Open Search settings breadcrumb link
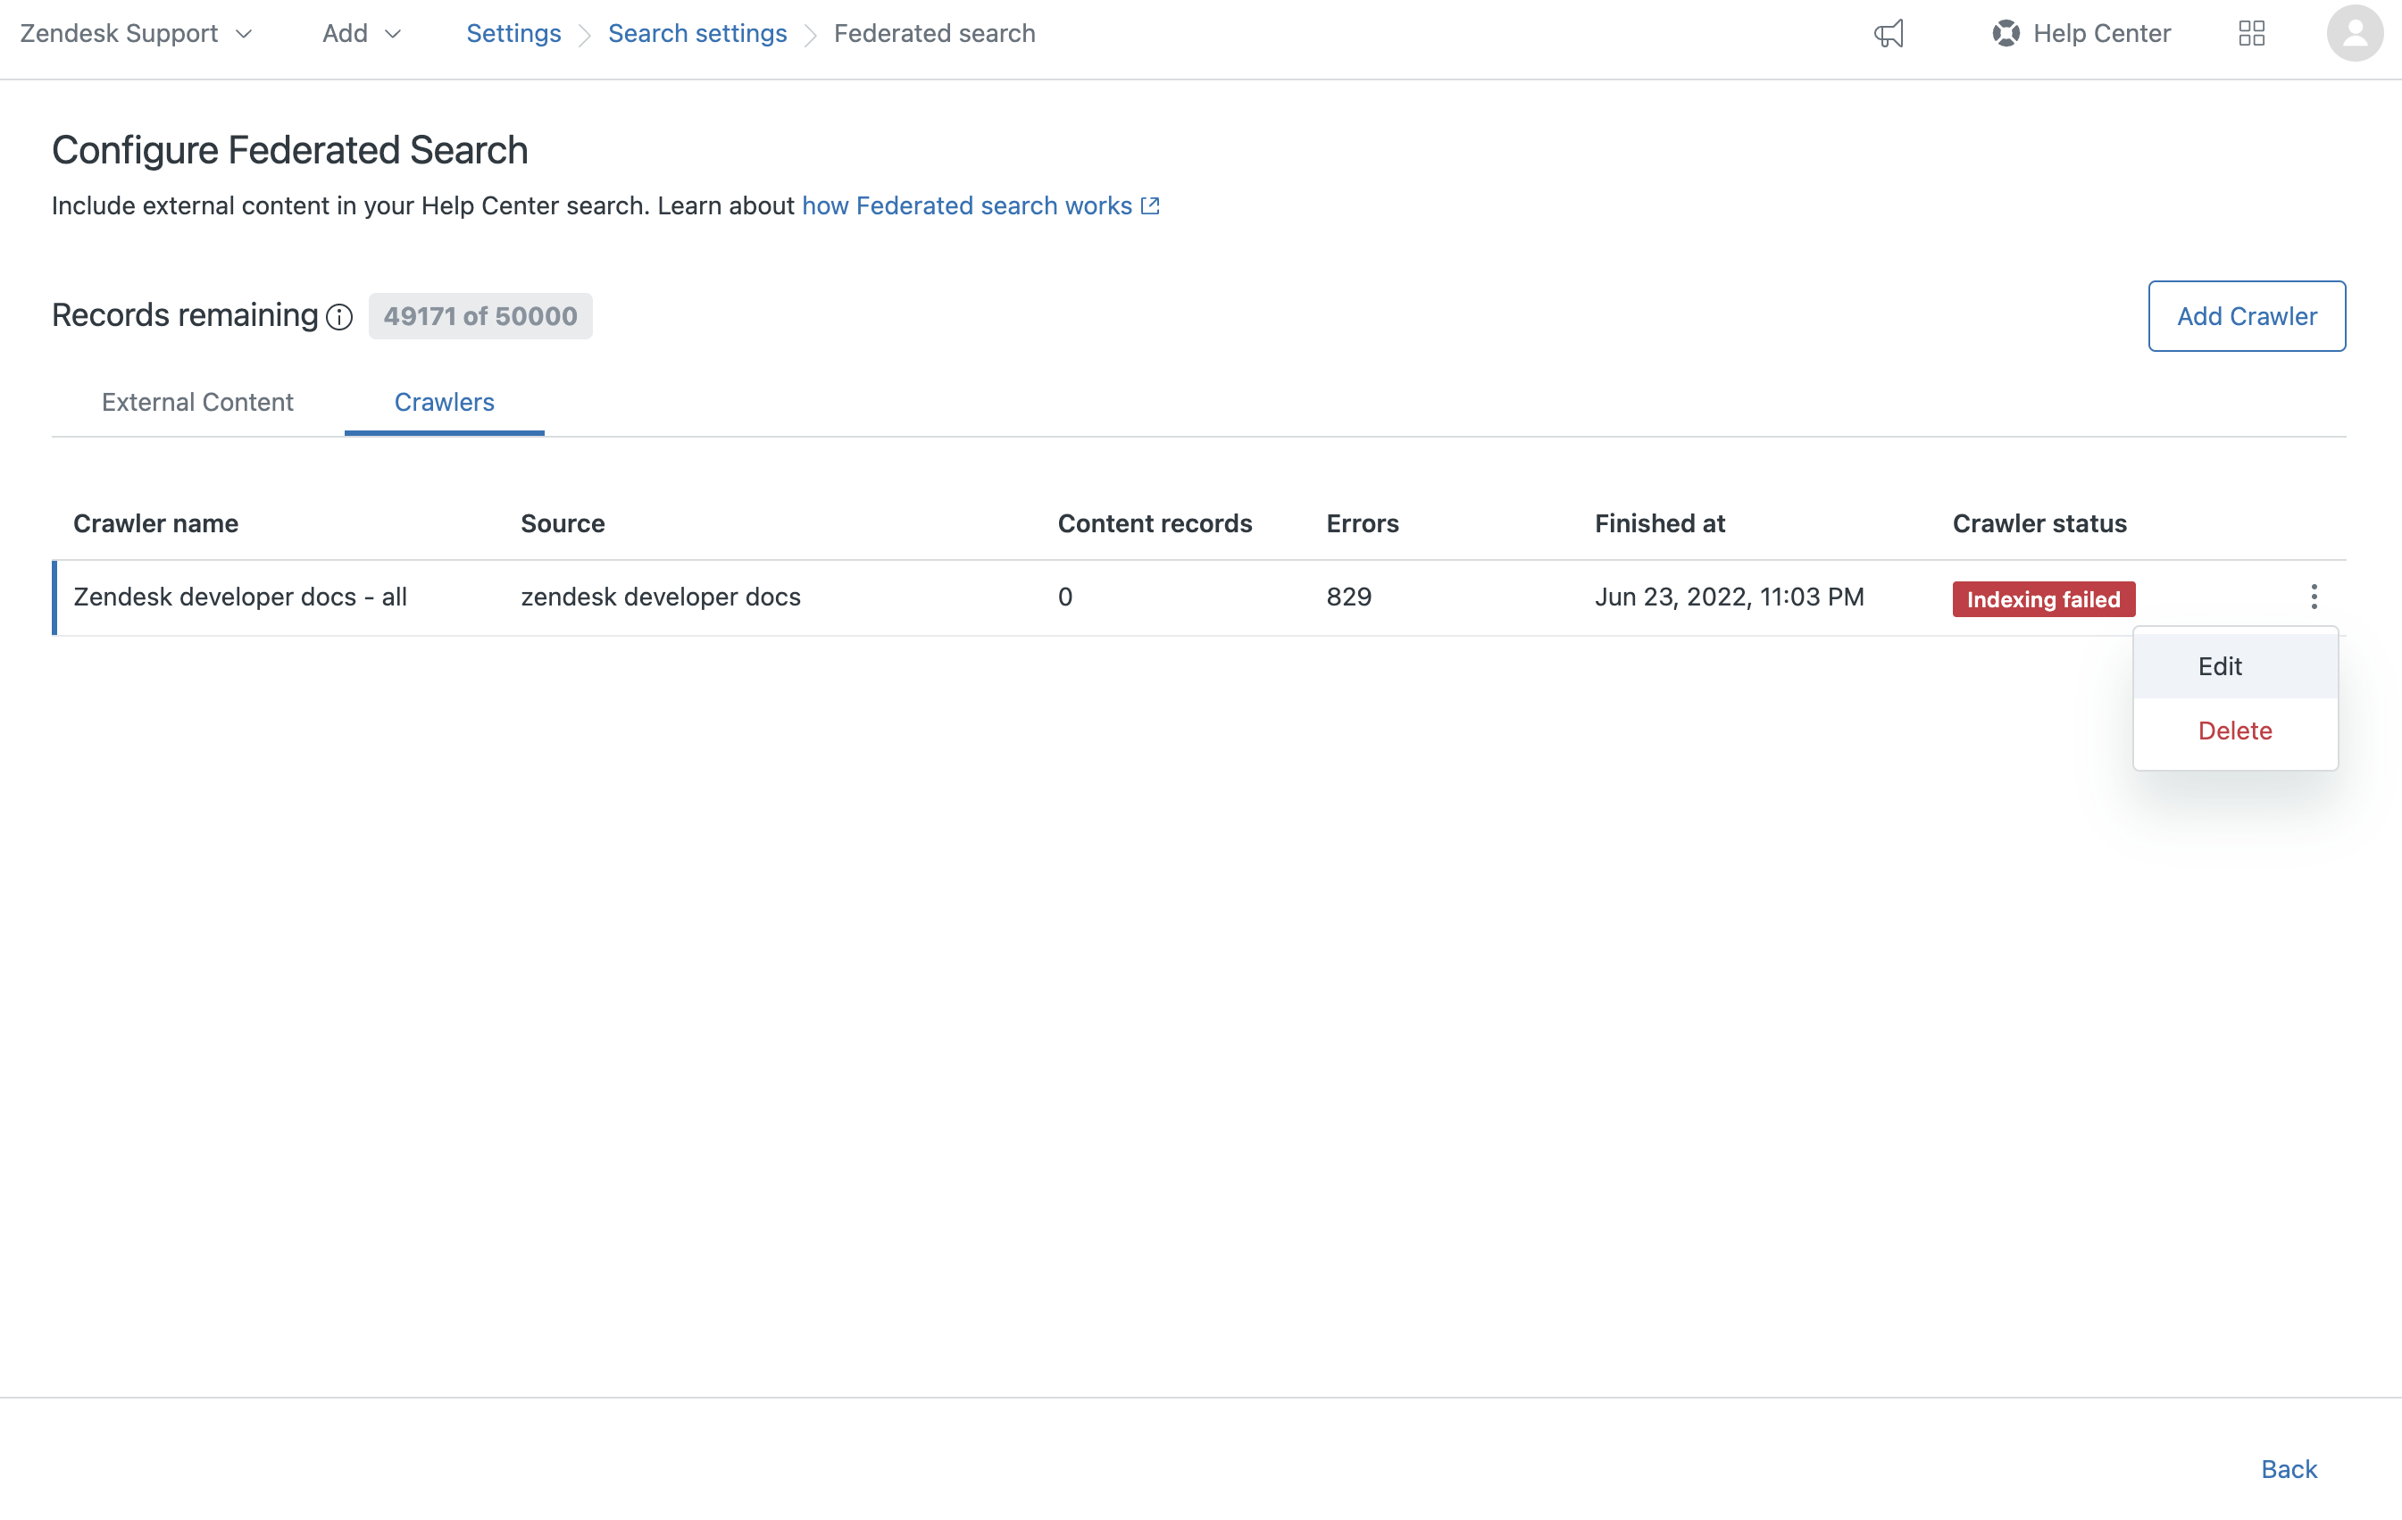2402x1520 pixels. (x=697, y=34)
